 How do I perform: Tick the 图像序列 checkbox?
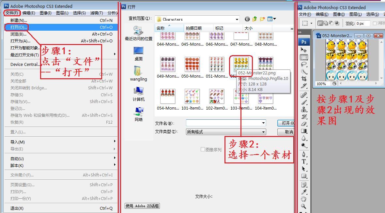tap(203, 149)
